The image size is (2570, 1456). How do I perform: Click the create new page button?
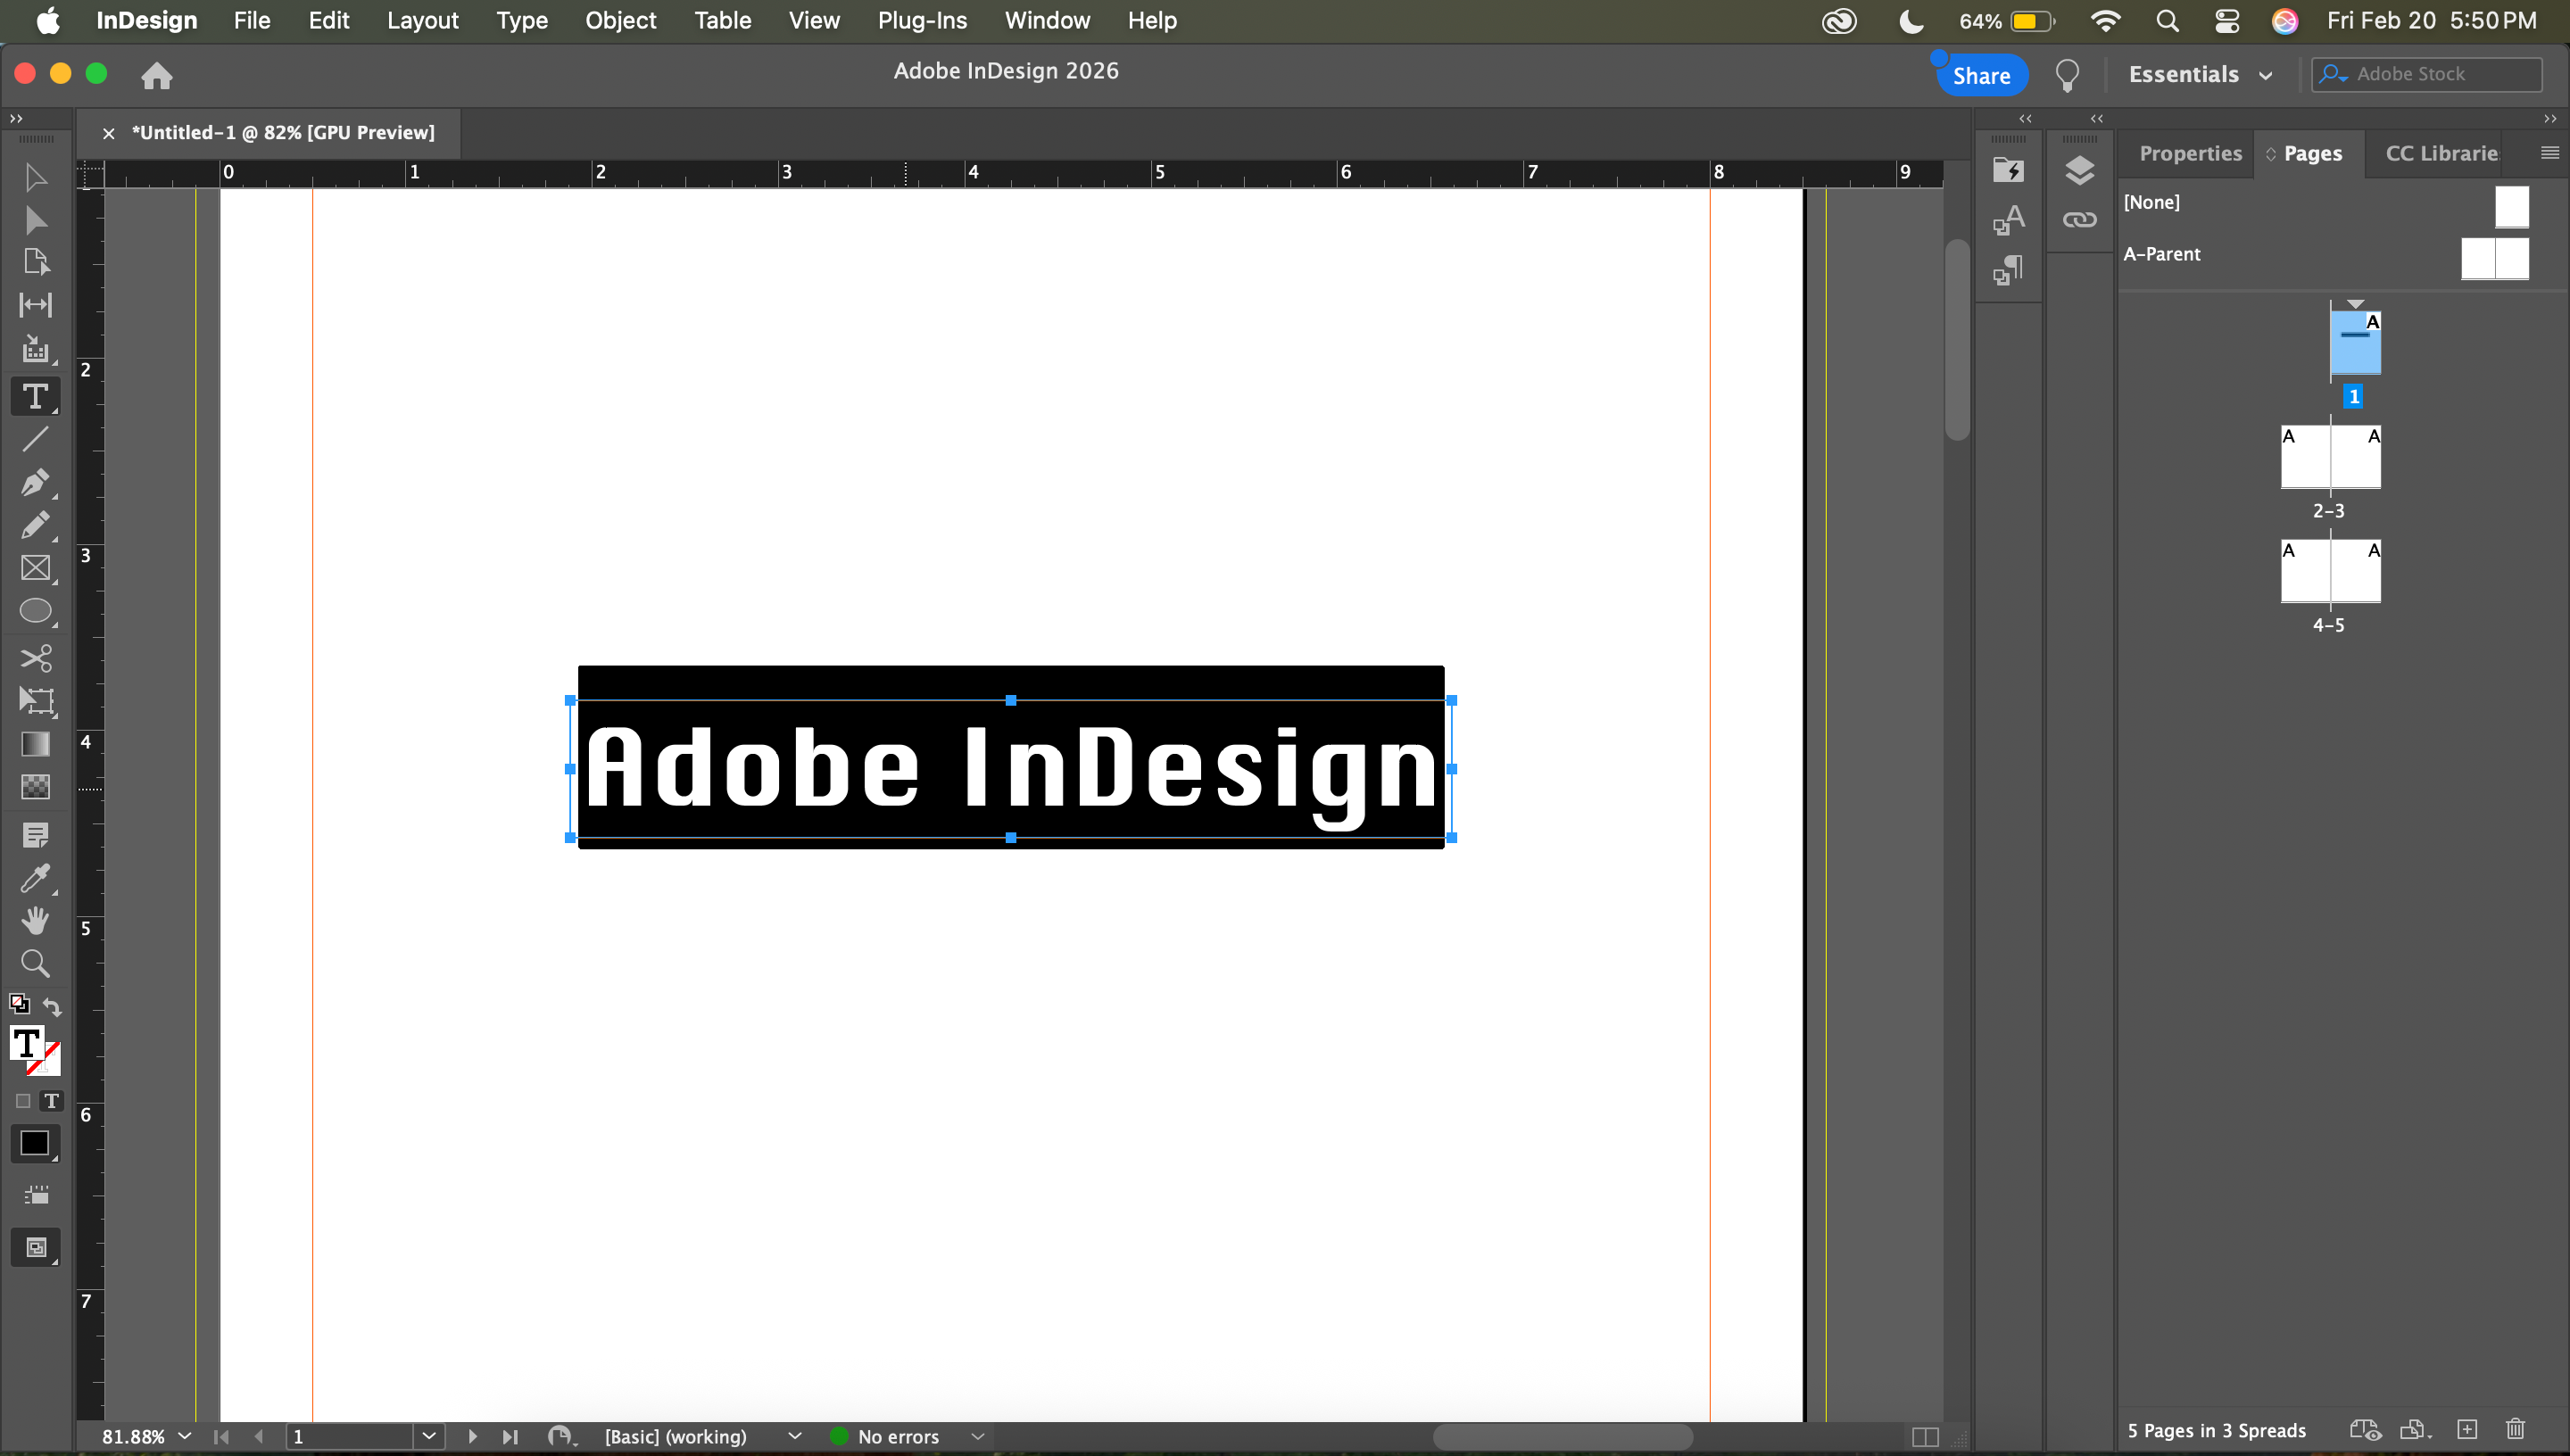[2467, 1430]
